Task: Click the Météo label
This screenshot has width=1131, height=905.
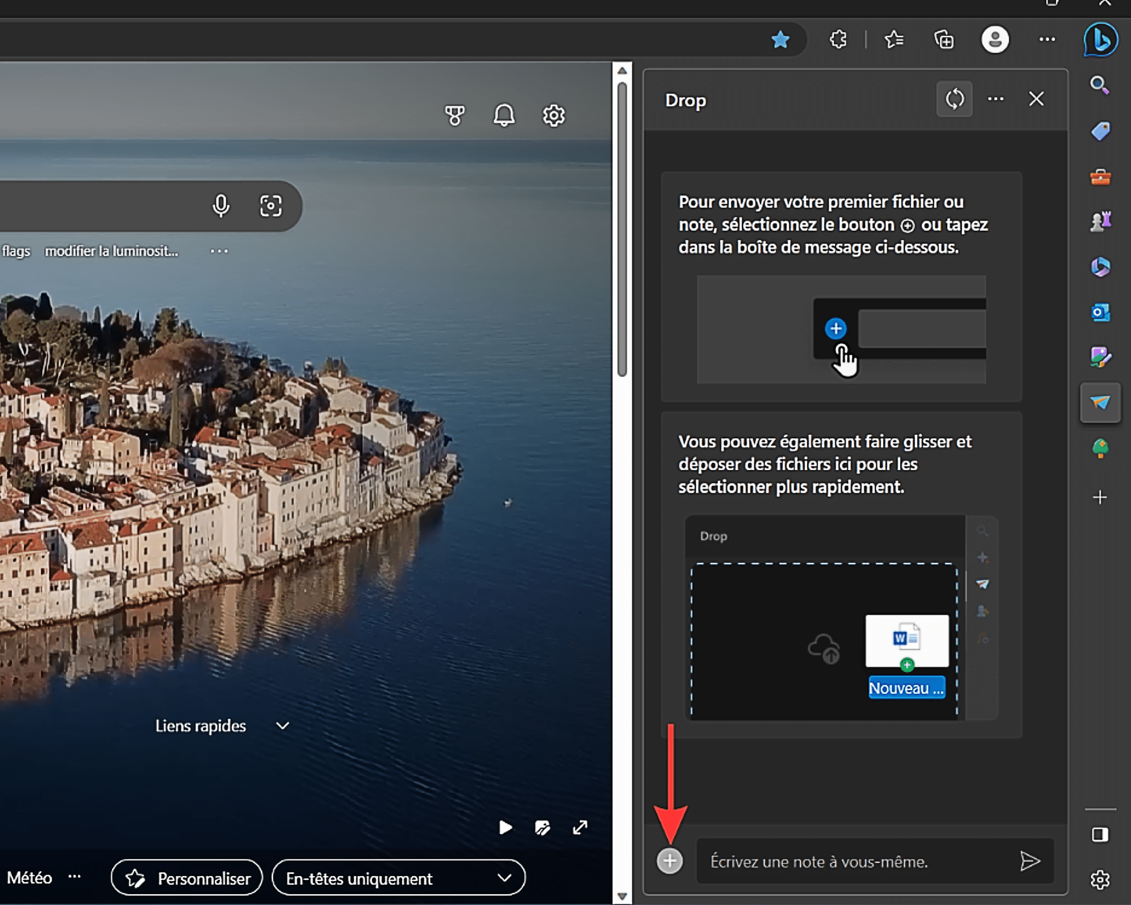Action: click(29, 878)
